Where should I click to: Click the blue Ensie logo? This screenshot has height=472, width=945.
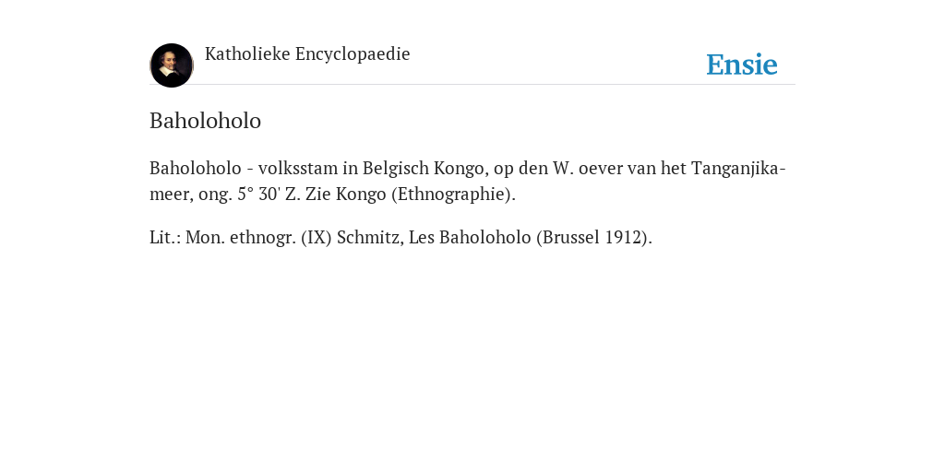[x=742, y=65]
